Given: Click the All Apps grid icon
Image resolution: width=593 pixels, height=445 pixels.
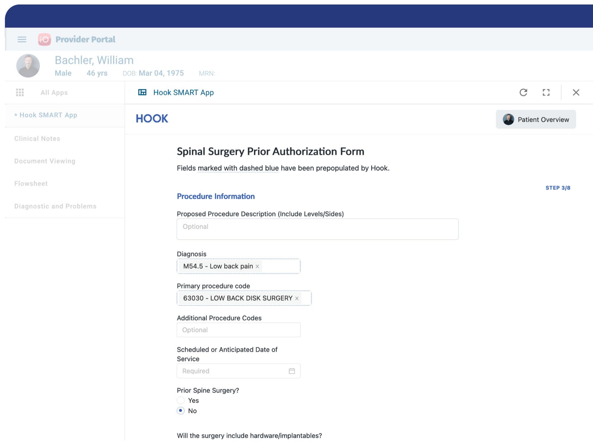Looking at the screenshot, I should (20, 93).
